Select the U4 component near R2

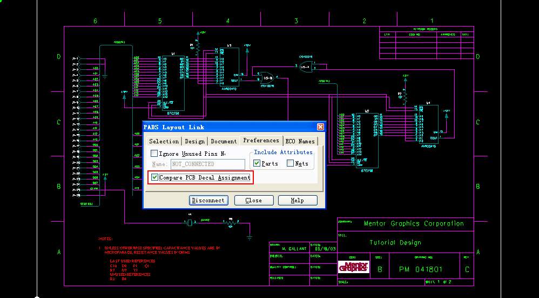pyautogui.click(x=429, y=124)
